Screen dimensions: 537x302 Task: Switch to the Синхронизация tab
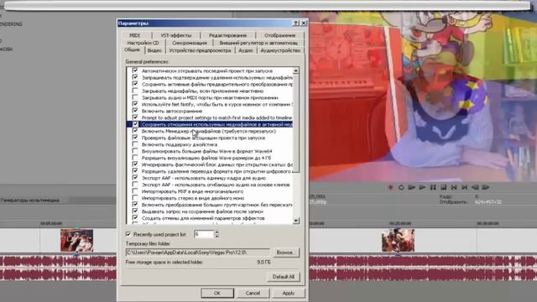pyautogui.click(x=190, y=43)
